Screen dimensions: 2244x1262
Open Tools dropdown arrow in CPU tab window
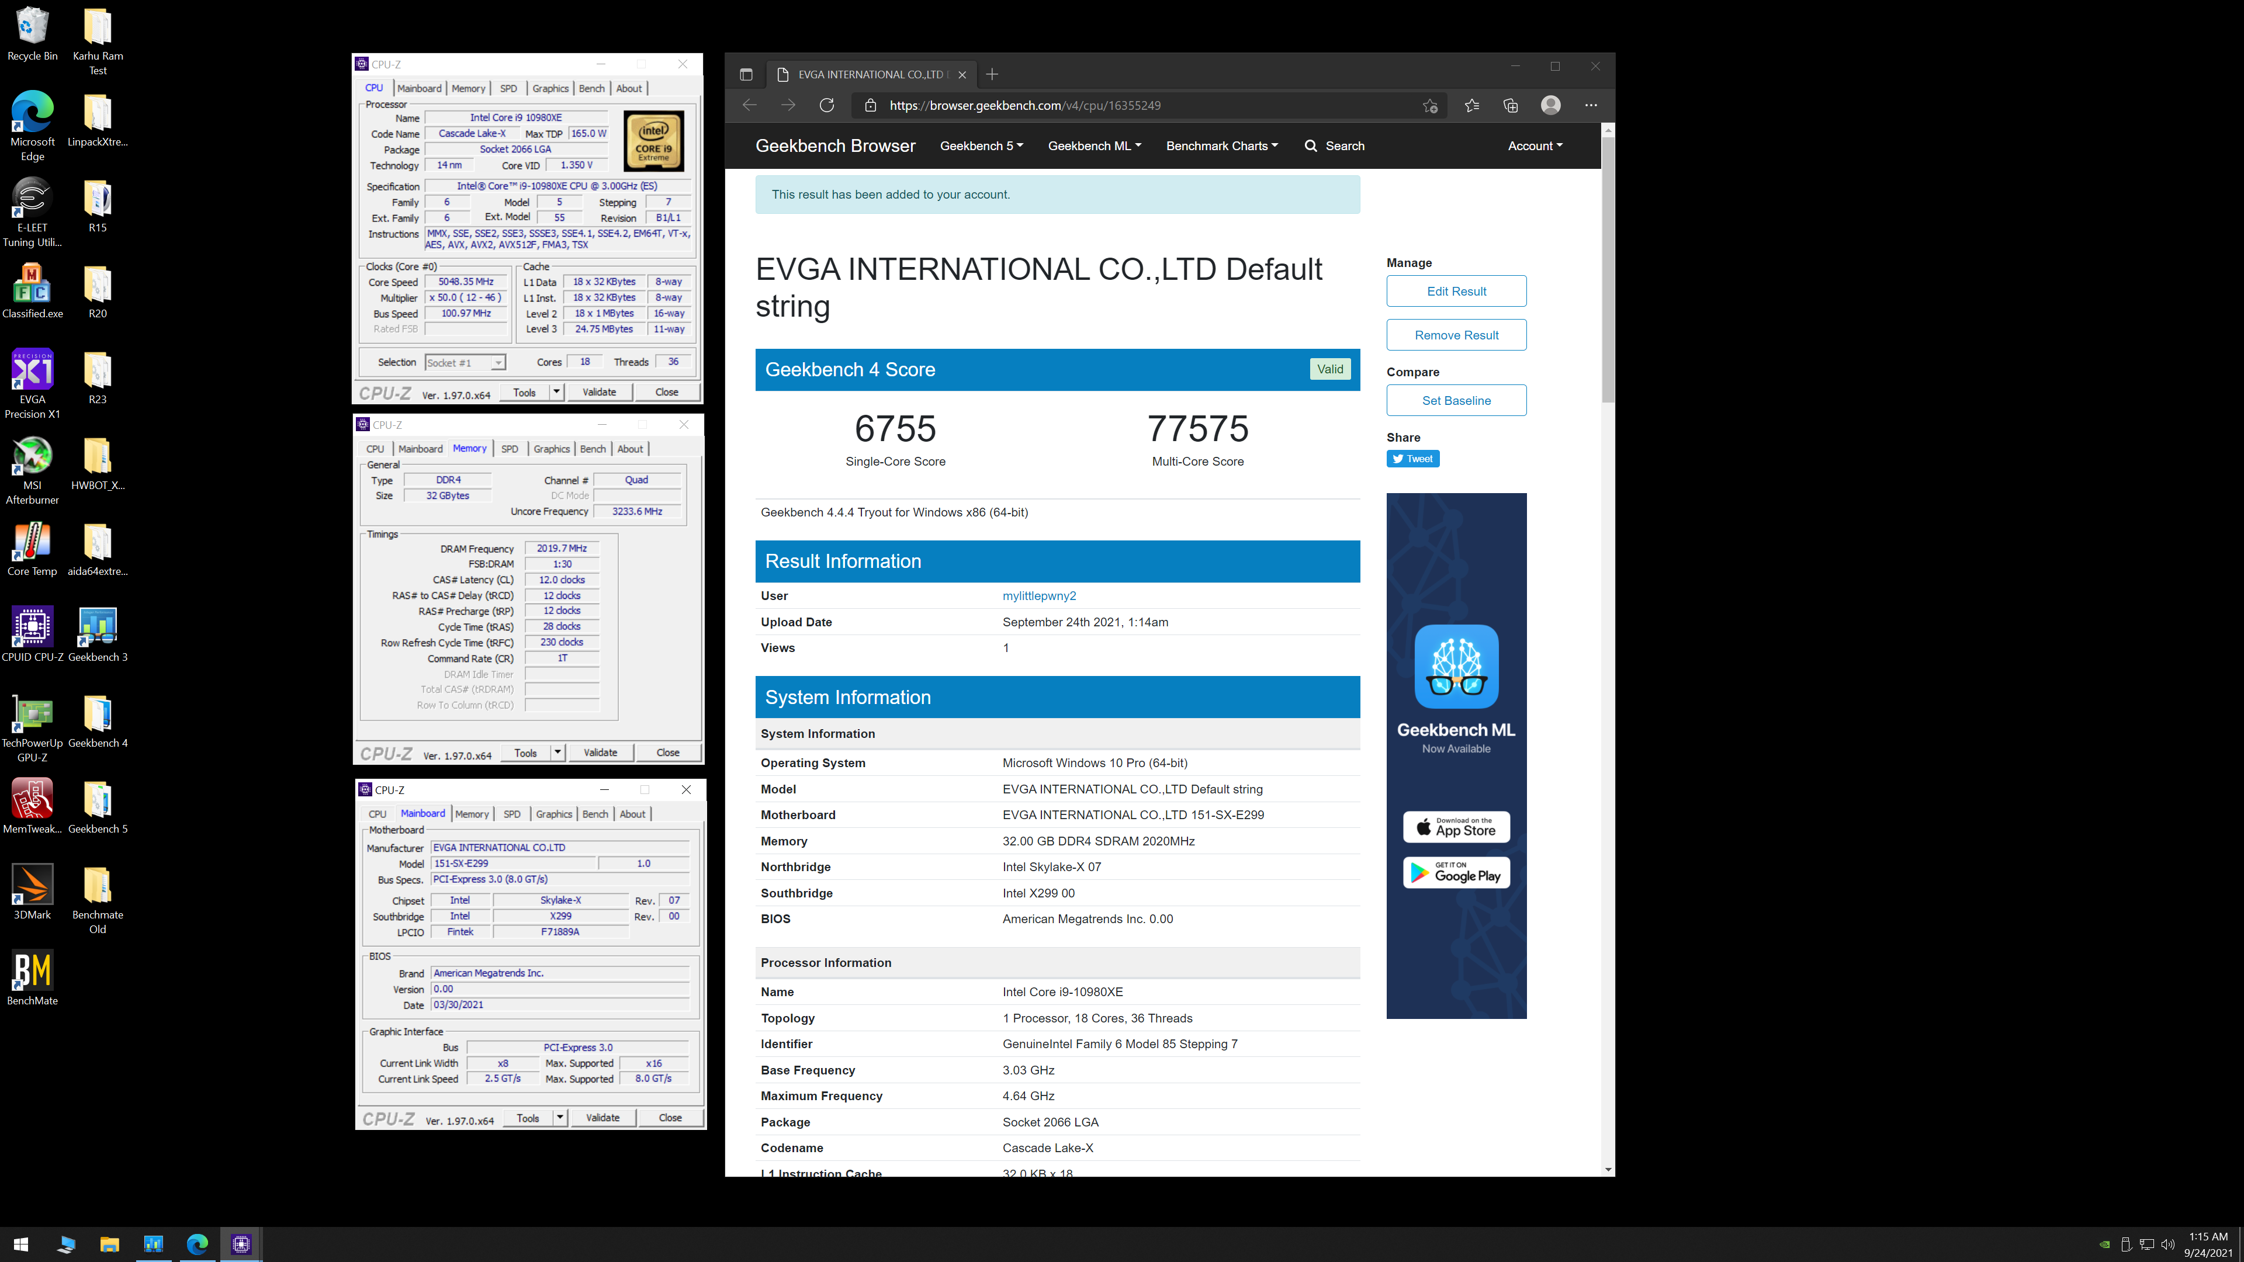coord(556,392)
